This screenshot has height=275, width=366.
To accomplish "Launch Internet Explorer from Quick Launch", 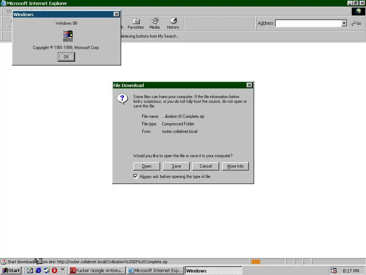I will (38, 271).
